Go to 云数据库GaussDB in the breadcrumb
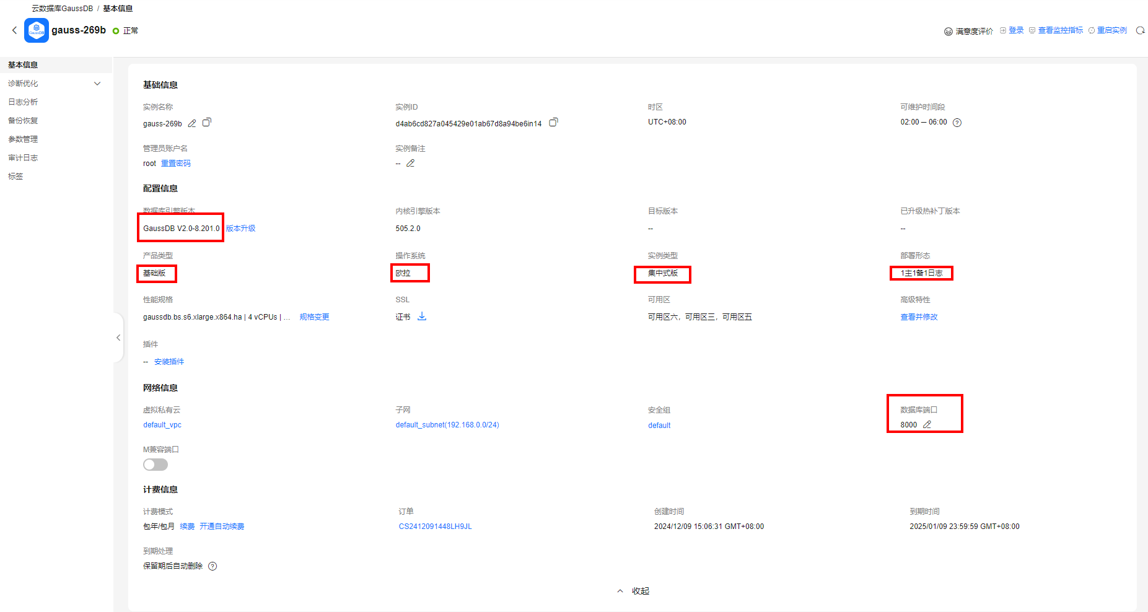1148x612 pixels. [x=62, y=9]
